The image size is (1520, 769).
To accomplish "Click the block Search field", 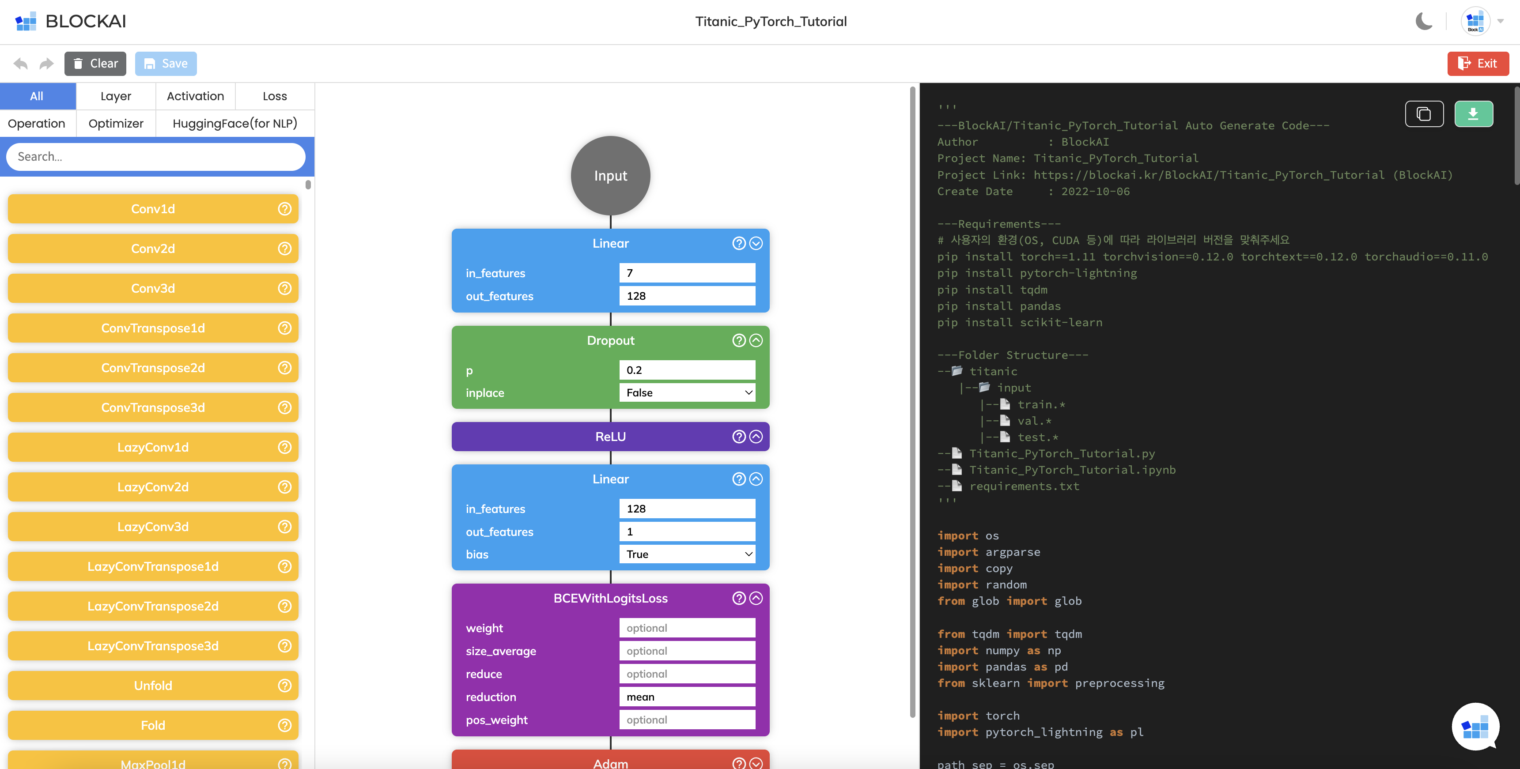I will (x=156, y=157).
